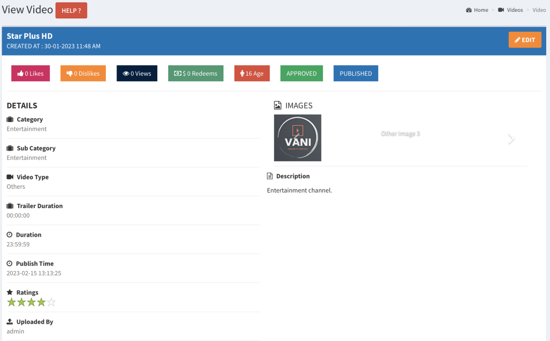Click the 16 Age badge

[252, 73]
